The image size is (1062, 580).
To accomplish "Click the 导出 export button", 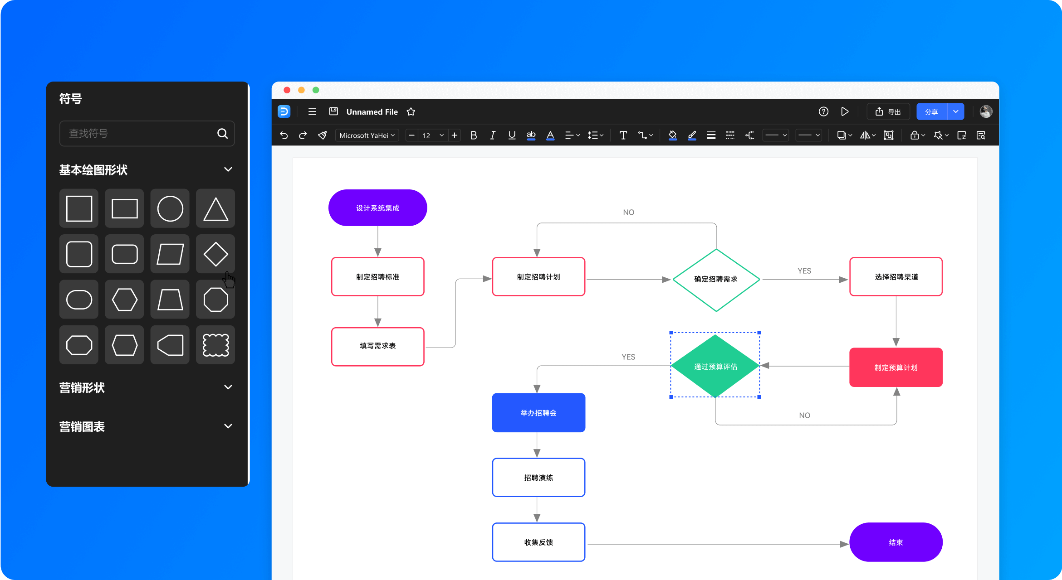I will coord(888,111).
